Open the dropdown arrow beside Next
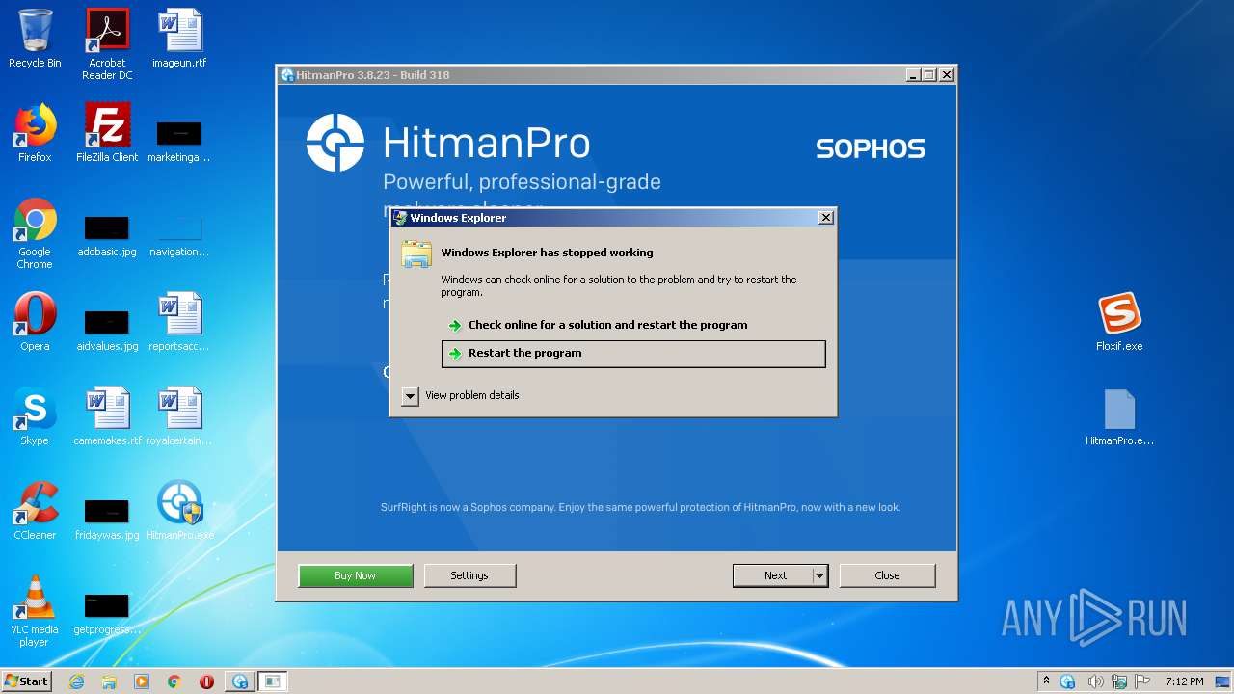 [819, 575]
